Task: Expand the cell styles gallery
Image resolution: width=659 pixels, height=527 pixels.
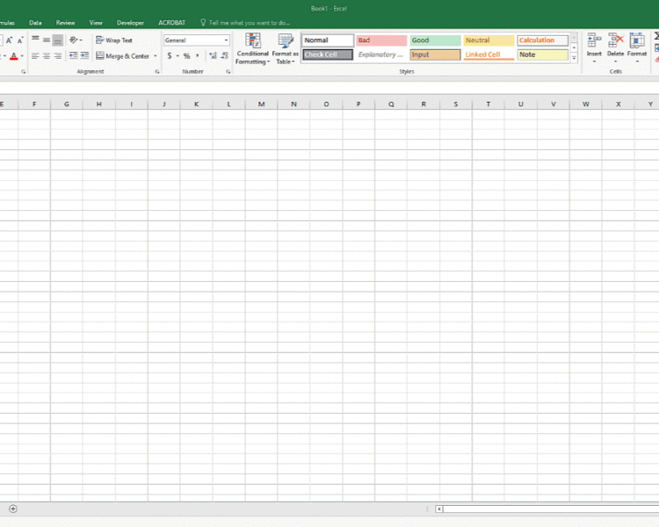Action: coord(574,57)
